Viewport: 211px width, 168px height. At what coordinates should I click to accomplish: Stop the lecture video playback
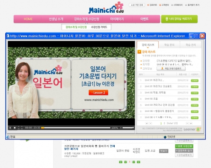click(x=15, y=128)
